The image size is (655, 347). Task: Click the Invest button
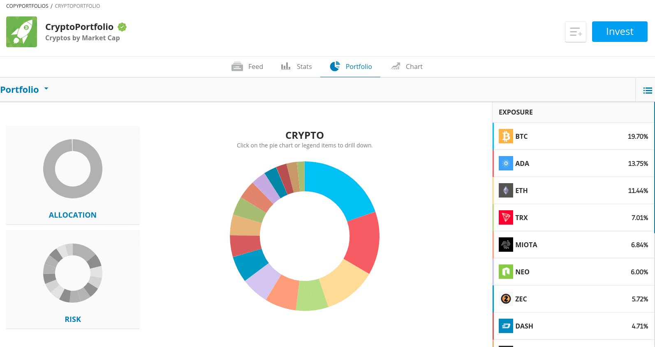pyautogui.click(x=620, y=32)
